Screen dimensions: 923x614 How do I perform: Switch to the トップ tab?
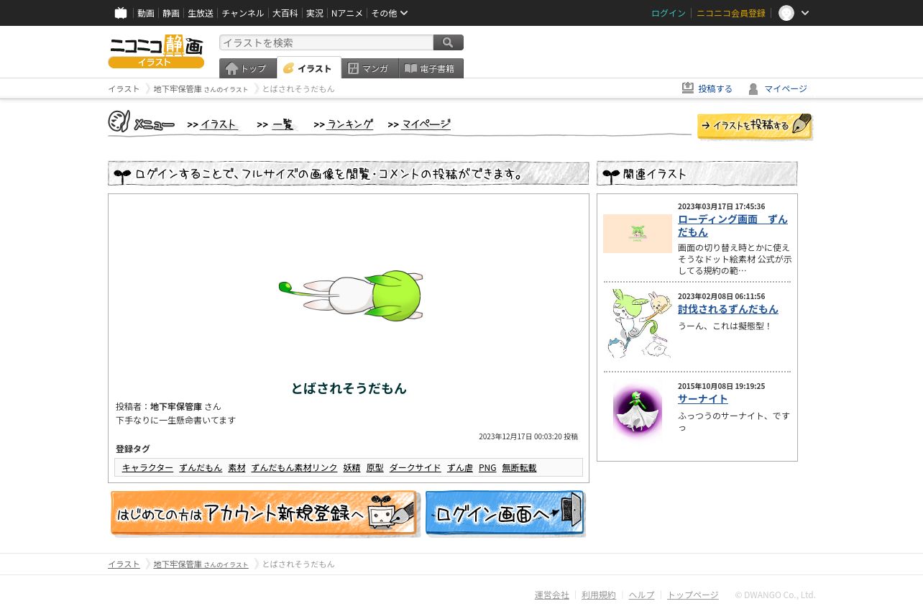click(248, 68)
